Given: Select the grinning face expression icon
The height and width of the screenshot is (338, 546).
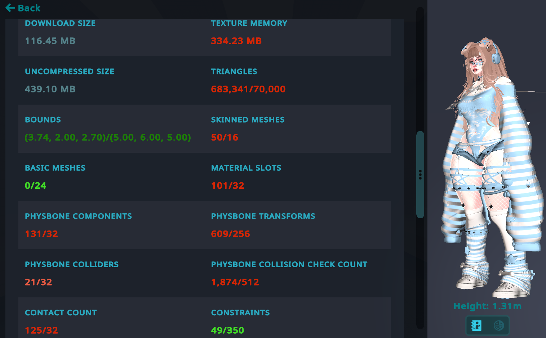Looking at the screenshot, I should 499,325.
